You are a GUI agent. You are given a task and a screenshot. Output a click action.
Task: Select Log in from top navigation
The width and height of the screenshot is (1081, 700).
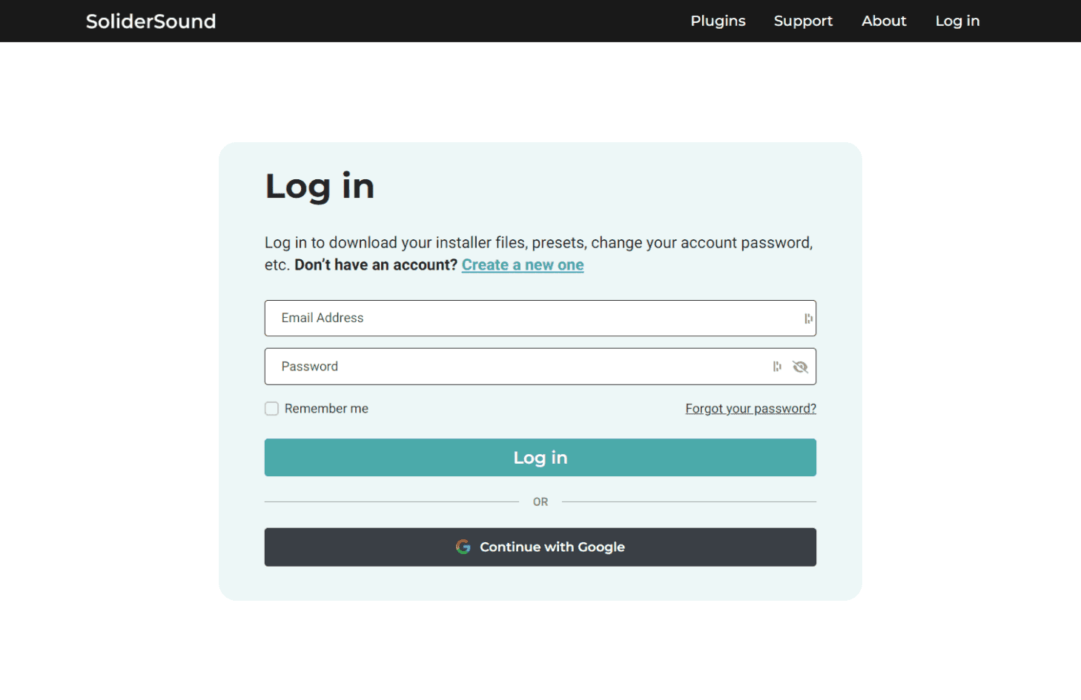(x=957, y=21)
